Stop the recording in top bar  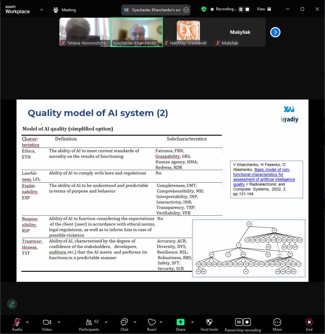click(247, 9)
